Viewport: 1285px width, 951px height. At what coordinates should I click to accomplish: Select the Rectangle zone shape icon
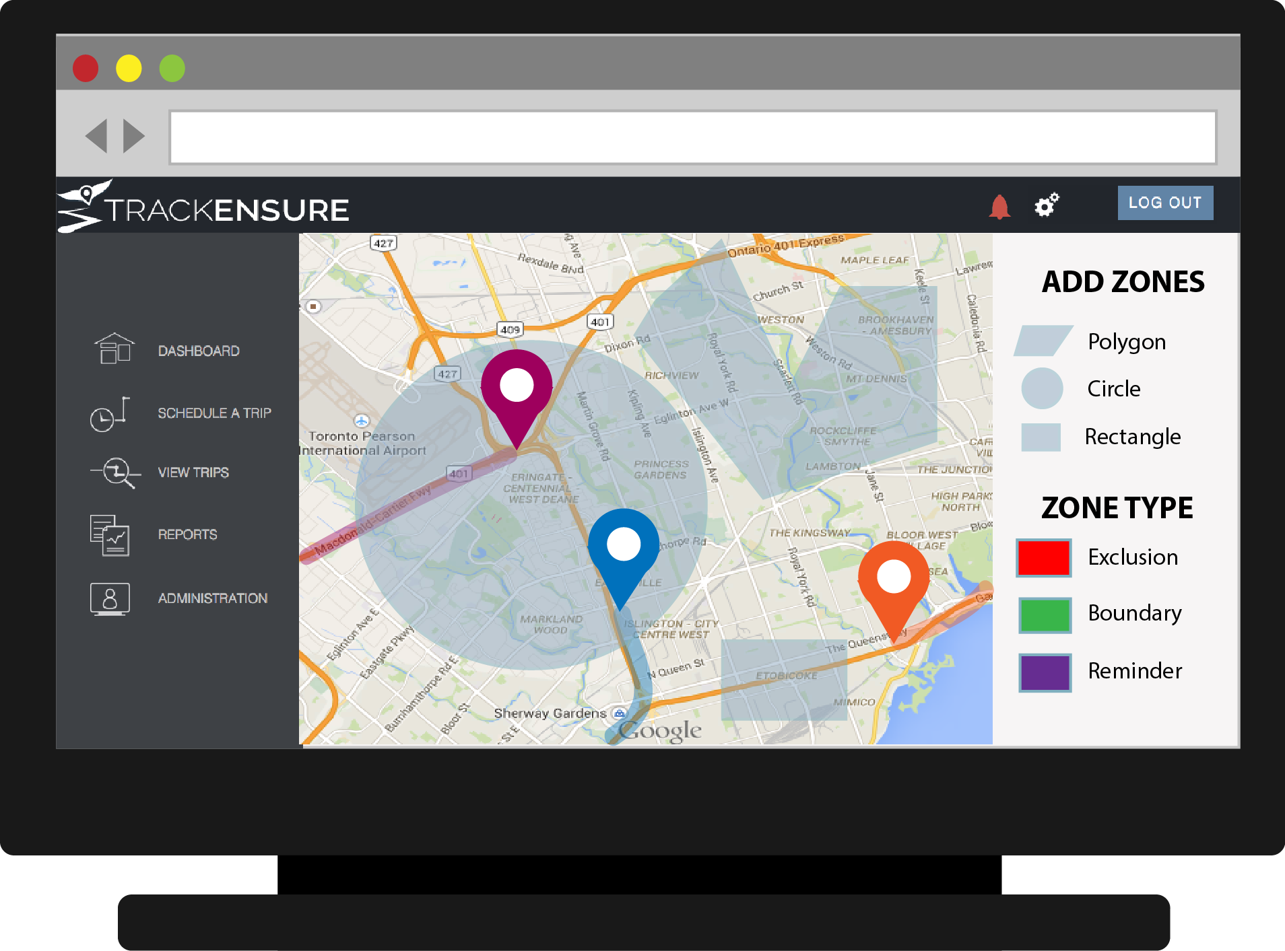[x=1041, y=437]
